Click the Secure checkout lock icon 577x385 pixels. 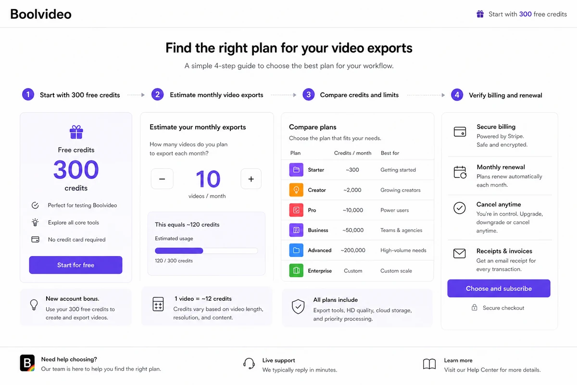(475, 308)
